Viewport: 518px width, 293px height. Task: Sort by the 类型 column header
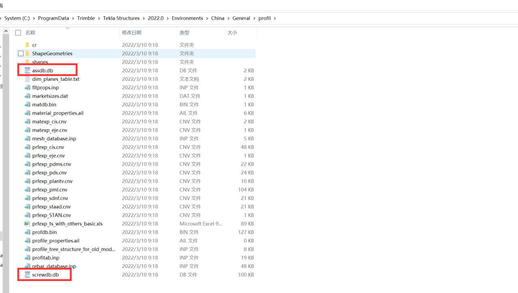[184, 33]
